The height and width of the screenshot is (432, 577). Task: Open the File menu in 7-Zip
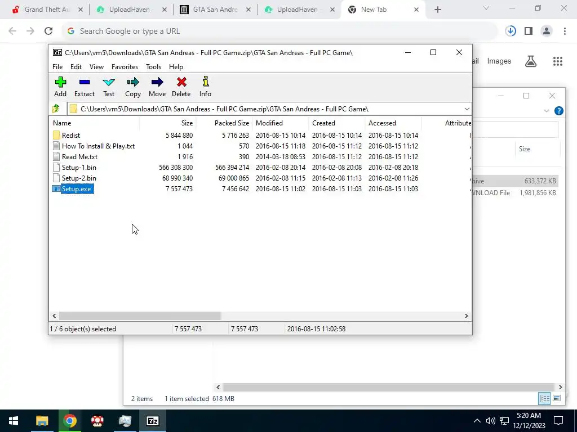(x=57, y=67)
